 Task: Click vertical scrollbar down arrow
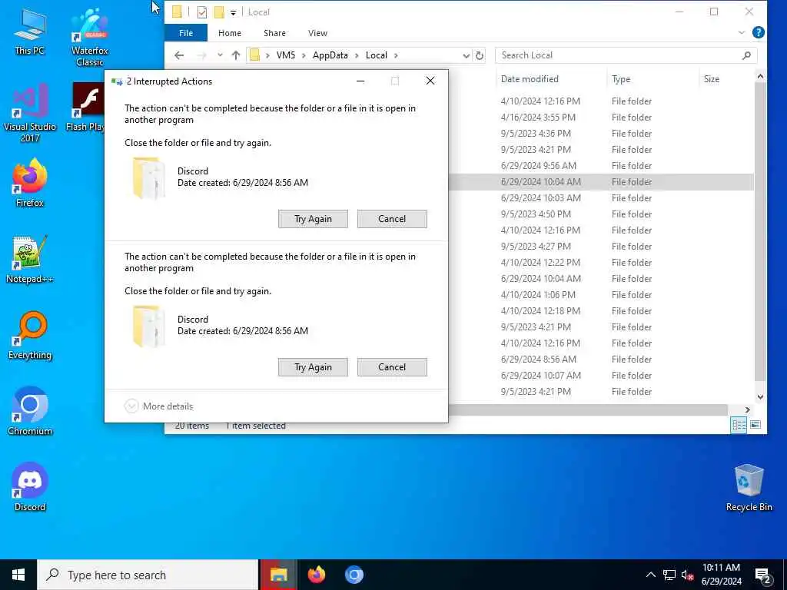pyautogui.click(x=760, y=397)
